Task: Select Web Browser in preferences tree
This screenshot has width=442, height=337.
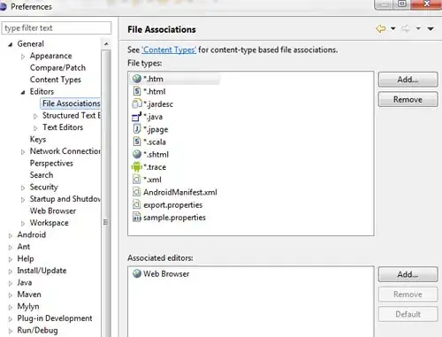Action: point(53,211)
